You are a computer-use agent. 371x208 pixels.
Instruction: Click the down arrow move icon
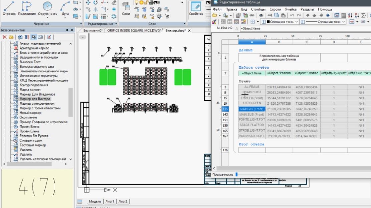(308, 15)
